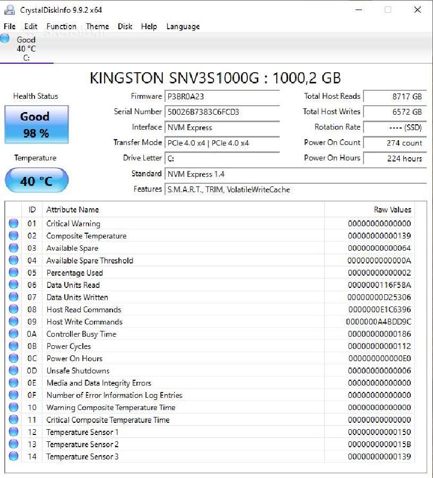Select the Percentage Used attribute name

(75, 272)
